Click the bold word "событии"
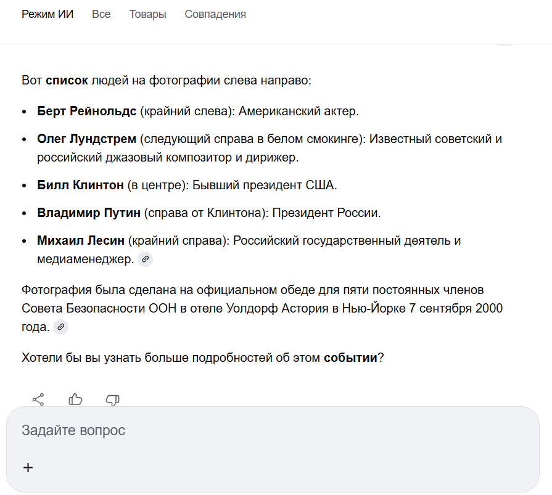 [x=350, y=358]
